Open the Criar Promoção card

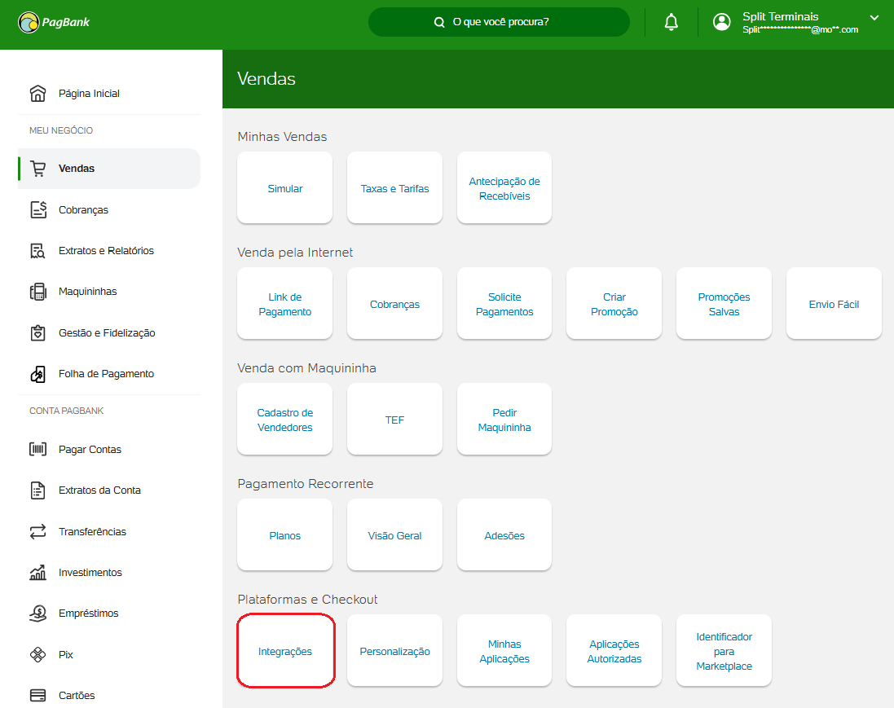[x=614, y=304]
